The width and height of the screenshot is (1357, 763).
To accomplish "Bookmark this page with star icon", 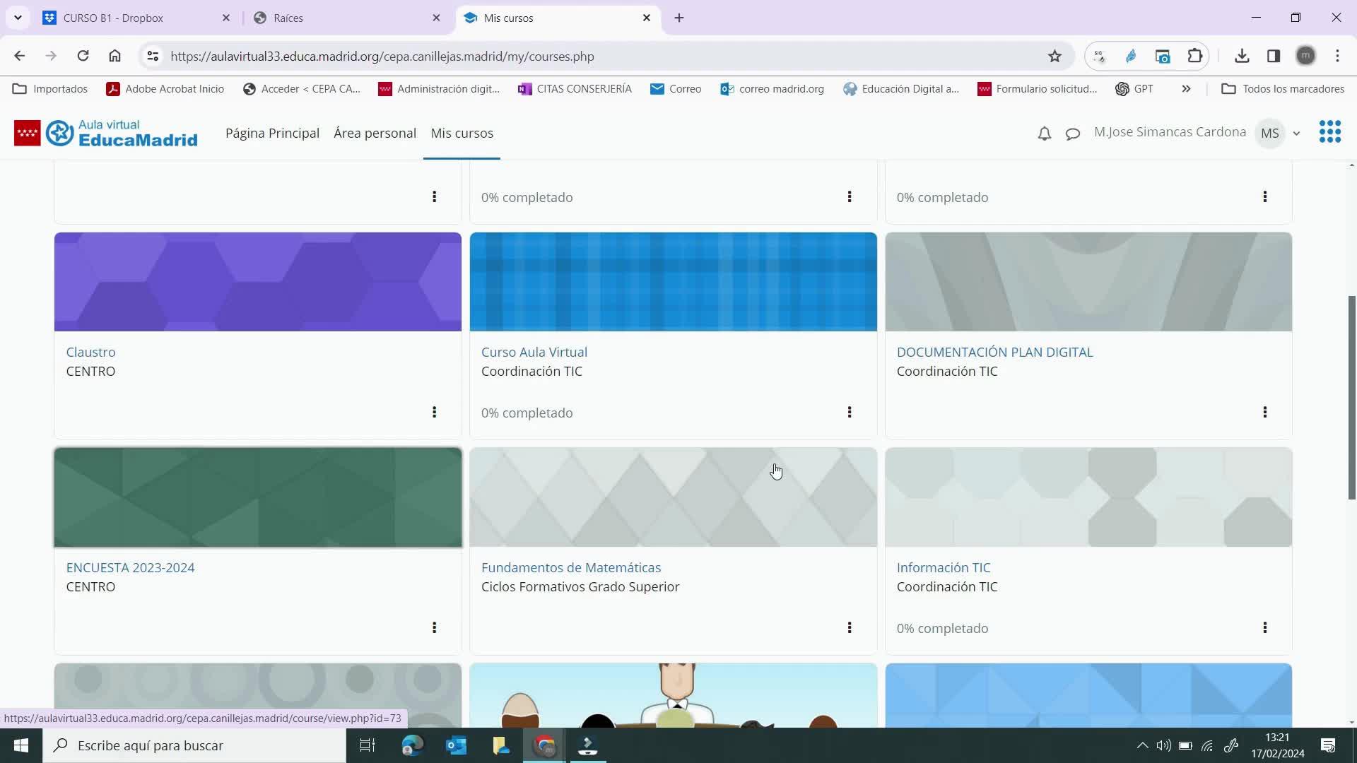I will click(x=1055, y=57).
